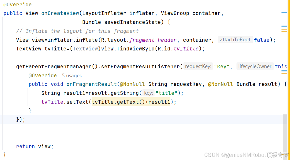Click the attachToRoot: false inlay hint
This screenshot has height=160, width=290.
244,40
